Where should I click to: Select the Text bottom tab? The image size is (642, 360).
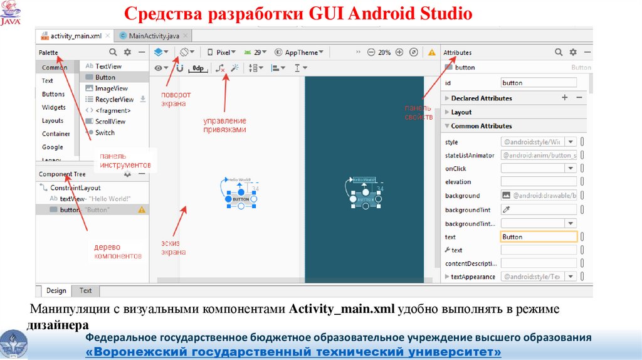(x=85, y=290)
